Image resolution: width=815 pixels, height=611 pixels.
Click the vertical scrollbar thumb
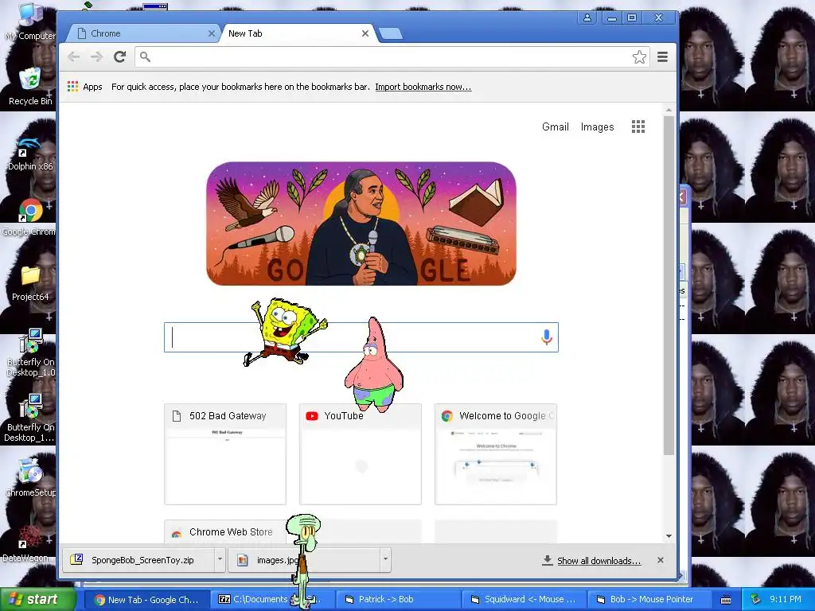point(669,286)
